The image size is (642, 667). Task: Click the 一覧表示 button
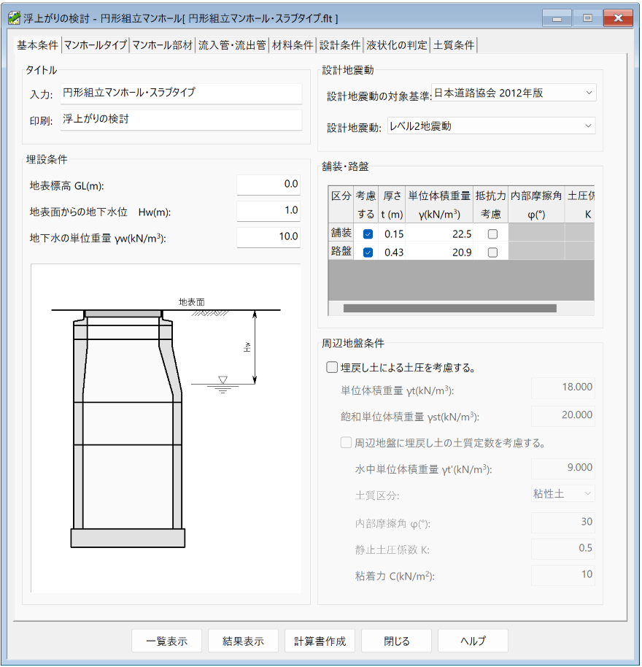(x=166, y=641)
